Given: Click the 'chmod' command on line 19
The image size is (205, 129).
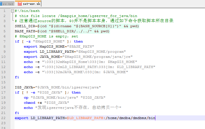Looking at the screenshot, I should tap(29, 103).
